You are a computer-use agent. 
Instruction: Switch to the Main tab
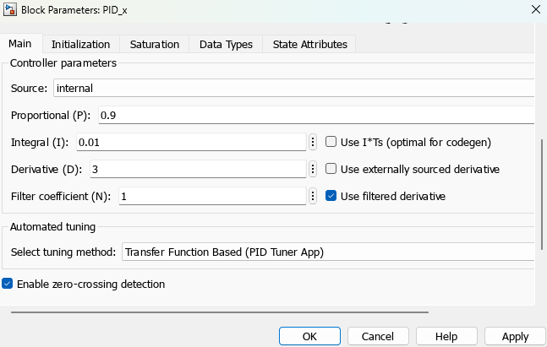click(x=20, y=44)
